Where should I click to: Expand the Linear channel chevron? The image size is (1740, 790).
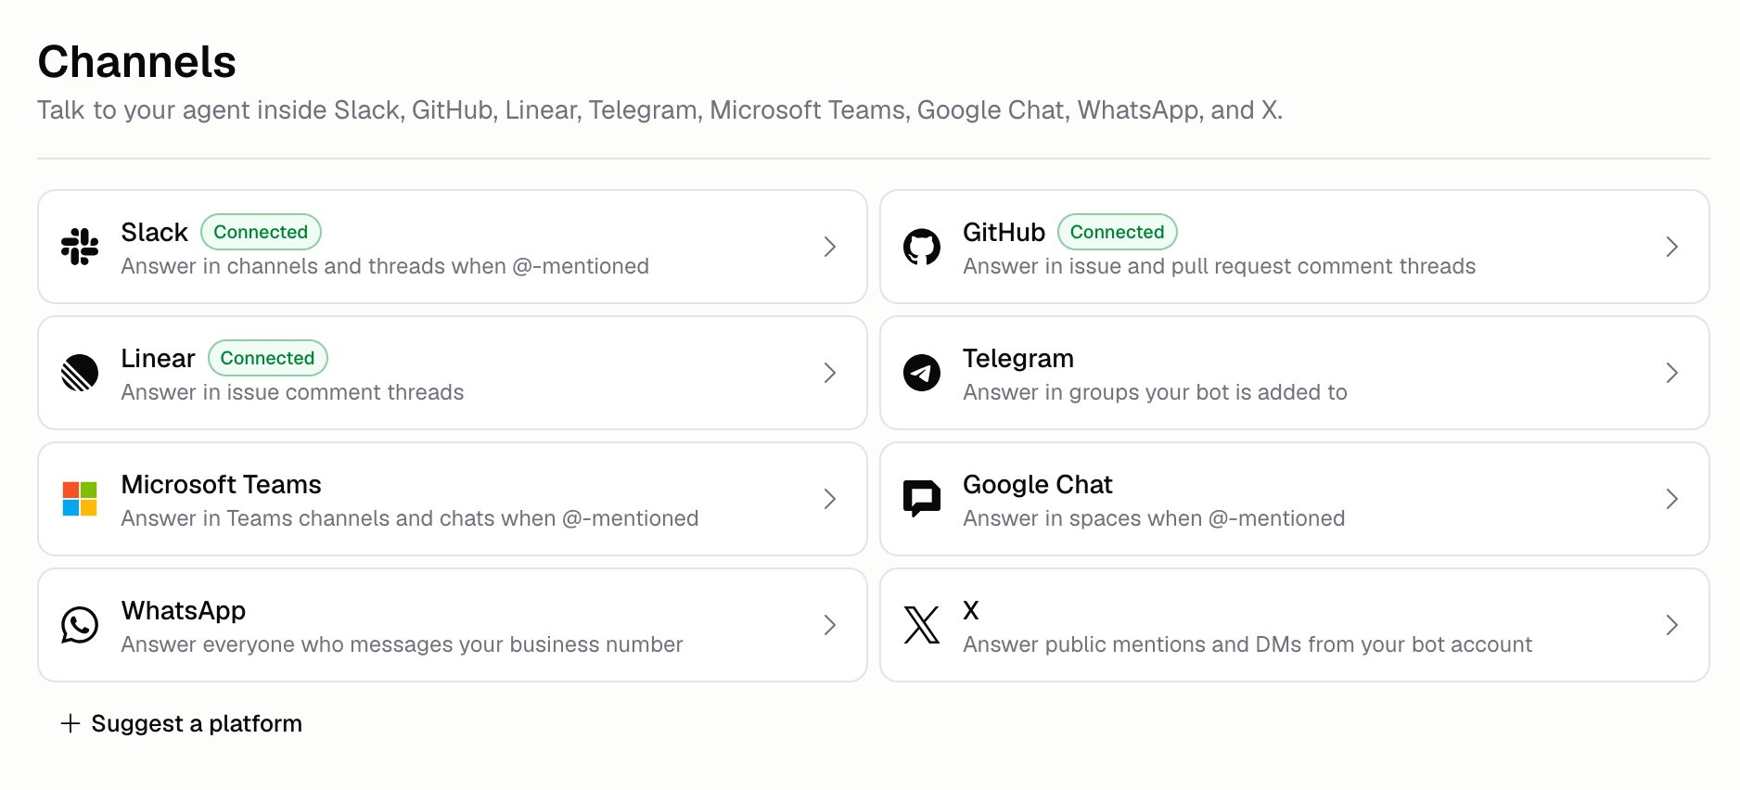(x=830, y=373)
